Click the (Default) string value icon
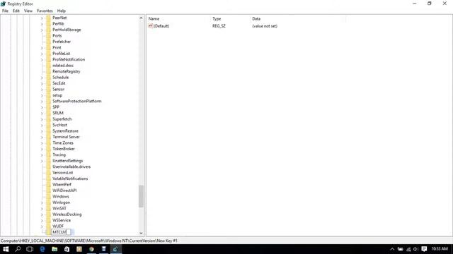The image size is (453, 254). pos(151,26)
